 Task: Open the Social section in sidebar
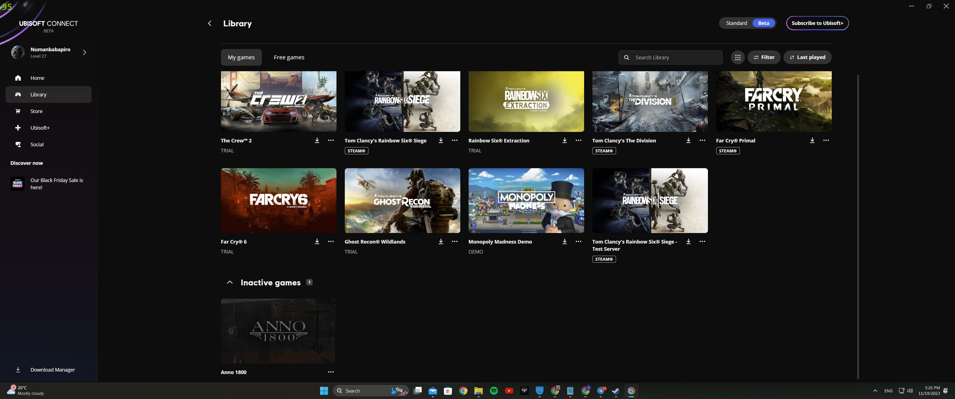click(x=37, y=144)
